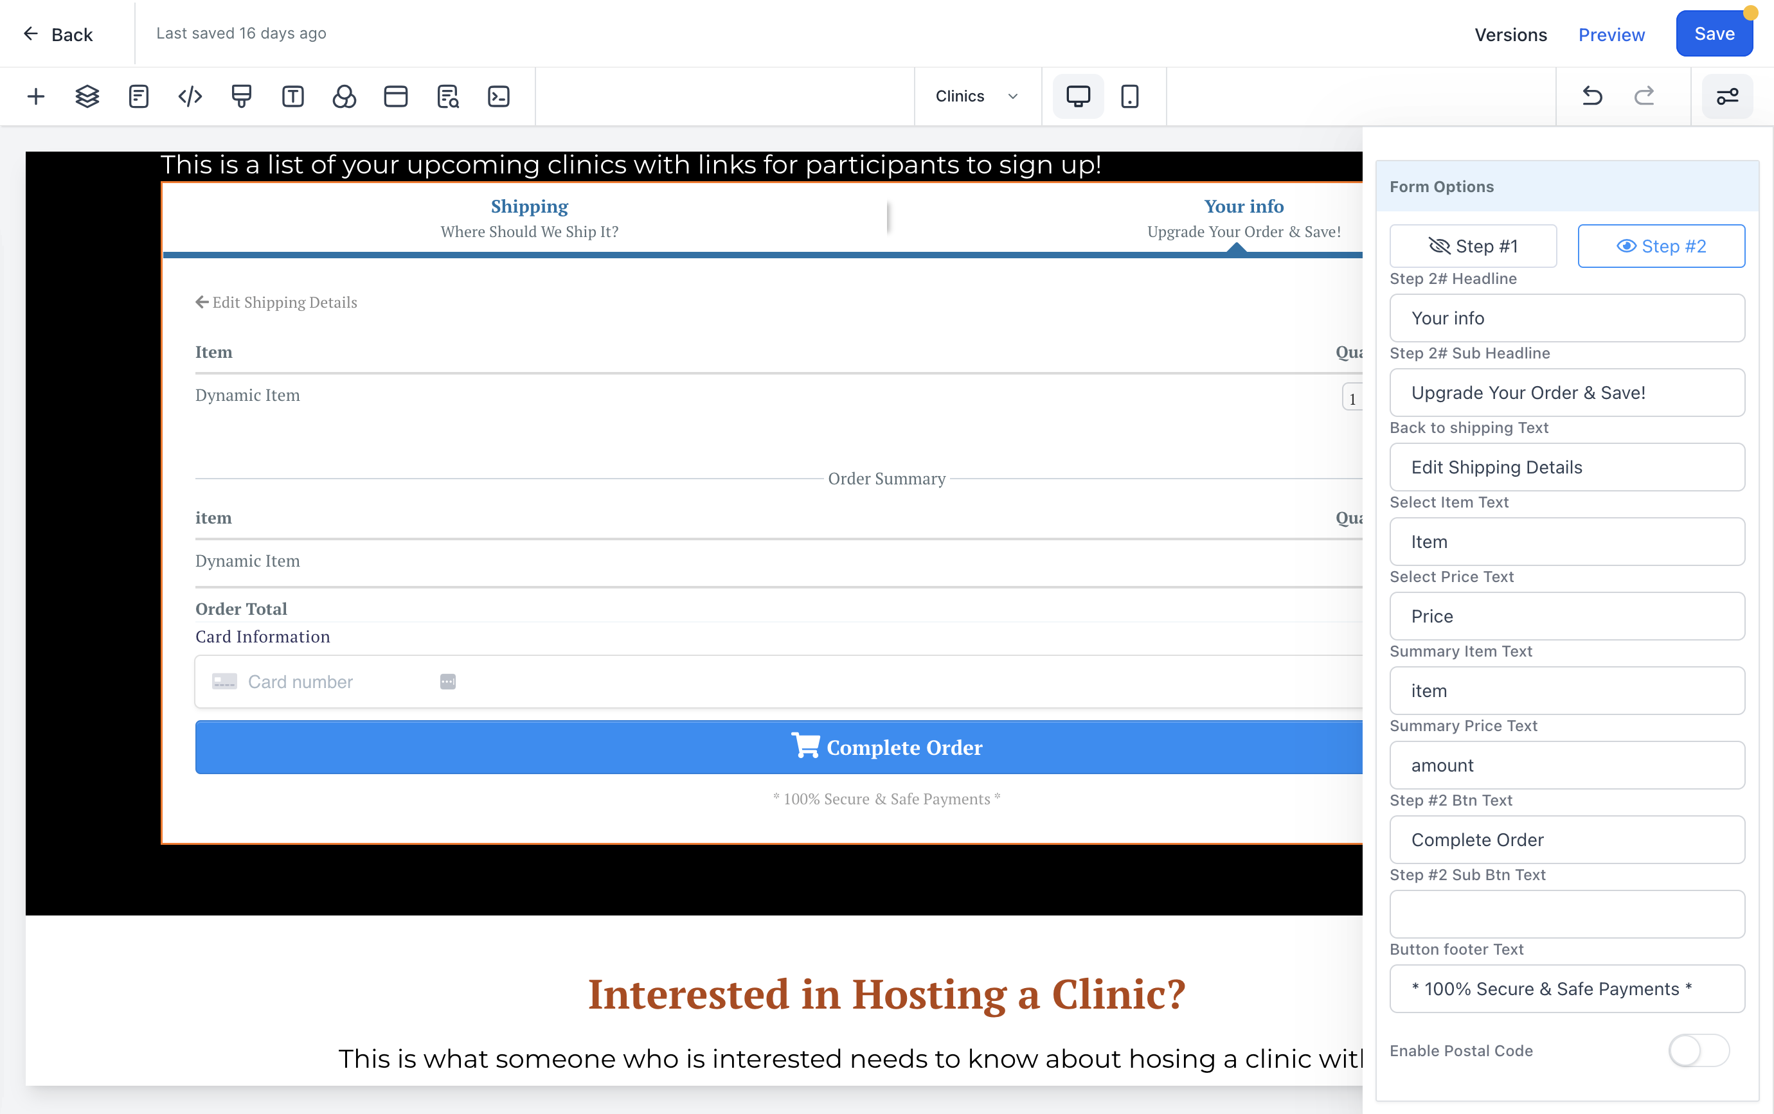1774x1114 pixels.
Task: Open the overlapping circles color icon
Action: click(x=344, y=96)
